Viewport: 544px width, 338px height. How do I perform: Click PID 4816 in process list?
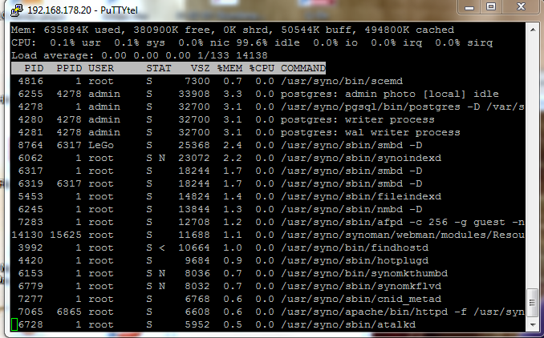(x=30, y=81)
